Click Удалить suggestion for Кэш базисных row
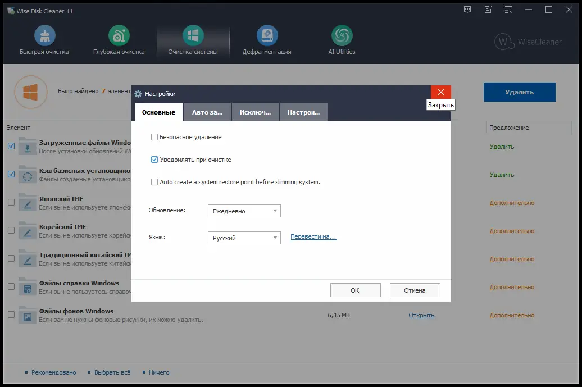Image resolution: width=582 pixels, height=387 pixels. [502, 175]
